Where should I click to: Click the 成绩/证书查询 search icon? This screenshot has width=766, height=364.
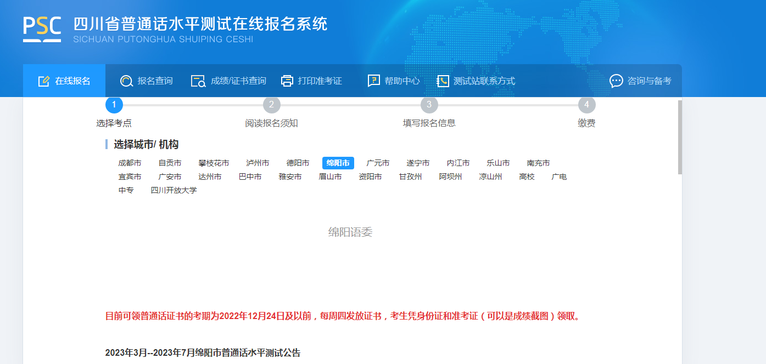(198, 81)
